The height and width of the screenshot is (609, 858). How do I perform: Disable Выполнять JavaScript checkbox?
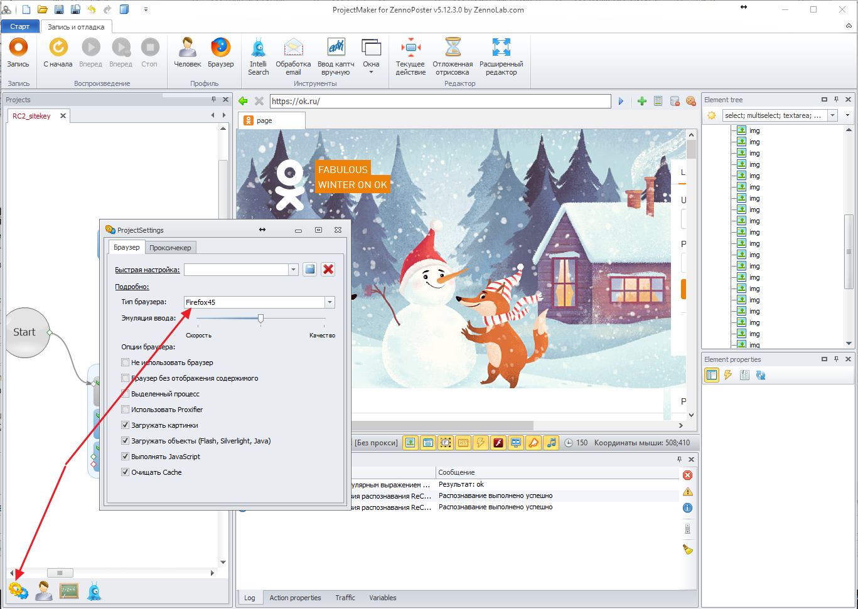point(126,457)
